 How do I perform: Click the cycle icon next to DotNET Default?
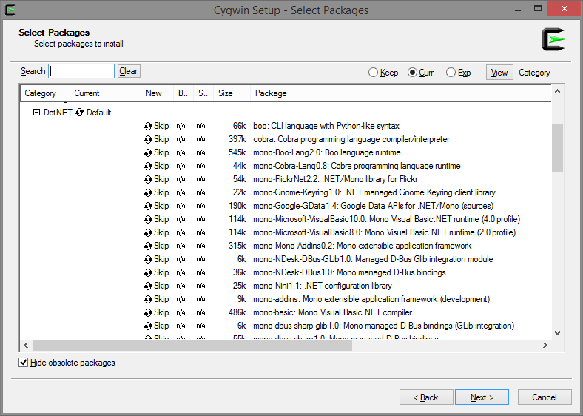79,113
